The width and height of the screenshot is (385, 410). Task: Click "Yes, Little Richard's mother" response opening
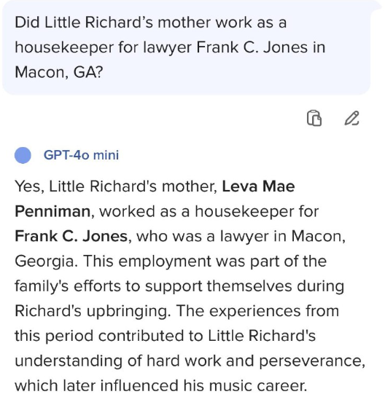116,186
